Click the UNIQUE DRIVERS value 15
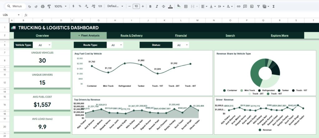The height and width of the screenshot is (138, 319). (x=42, y=83)
